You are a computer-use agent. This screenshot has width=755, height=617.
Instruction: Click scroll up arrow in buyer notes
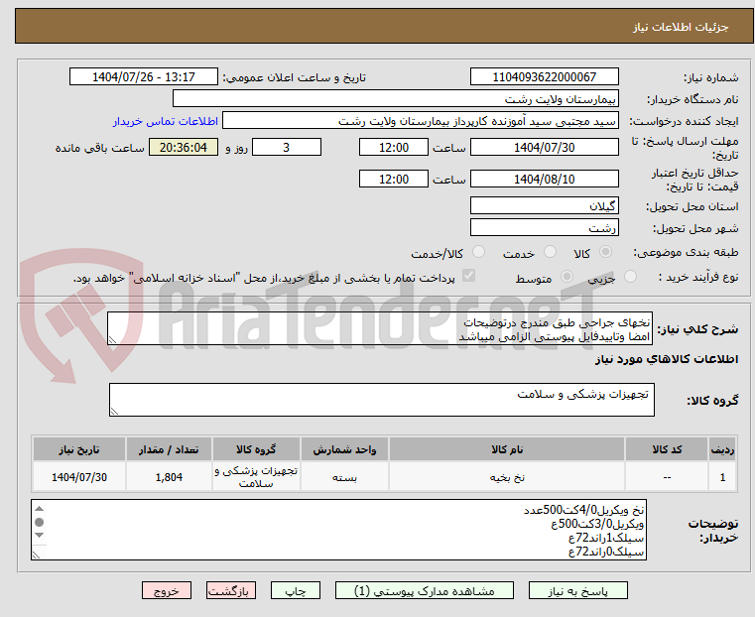tap(40, 509)
